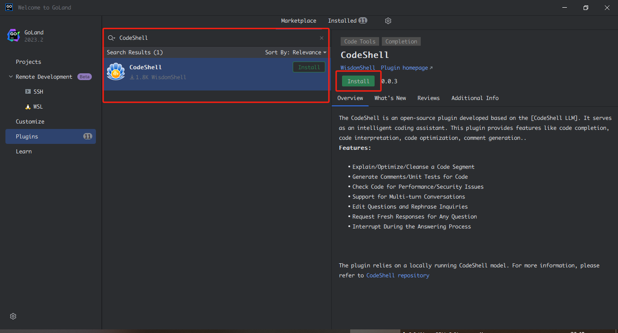The width and height of the screenshot is (618, 333).
Task: Collapse the Remote Development section
Action: tap(11, 77)
